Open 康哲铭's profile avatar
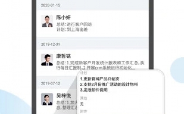 click(47, 60)
